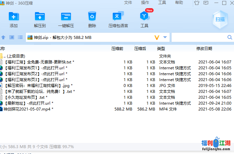Sort files by the 压缩前 column header
This screenshot has width=234, height=154.
click(117, 48)
